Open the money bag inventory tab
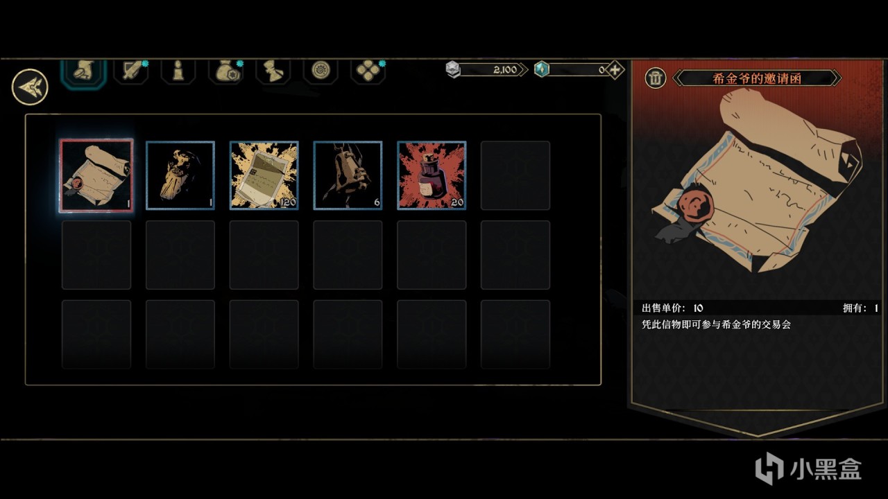888x499 pixels. tap(225, 71)
